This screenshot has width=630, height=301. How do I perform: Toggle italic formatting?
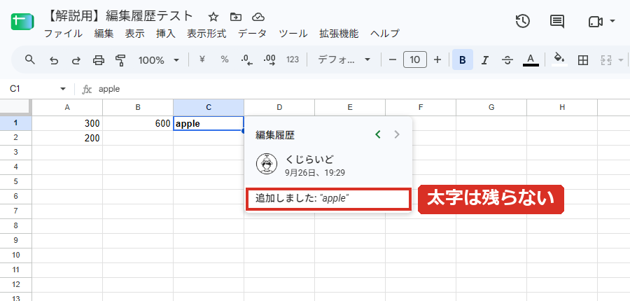coord(485,60)
